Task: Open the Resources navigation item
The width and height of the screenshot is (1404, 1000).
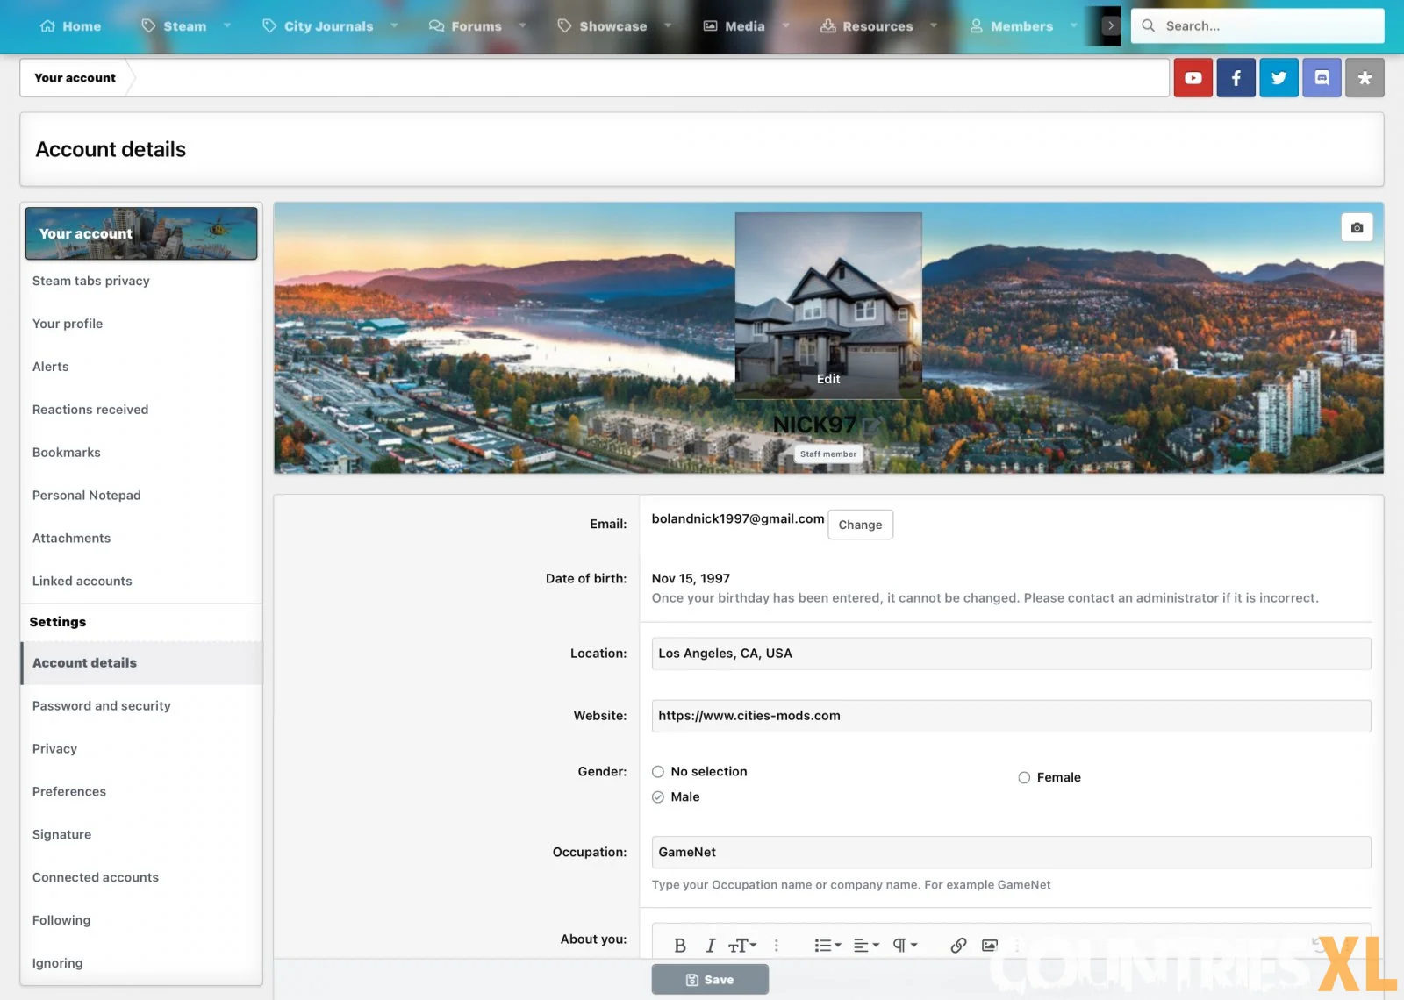Action: 866,26
